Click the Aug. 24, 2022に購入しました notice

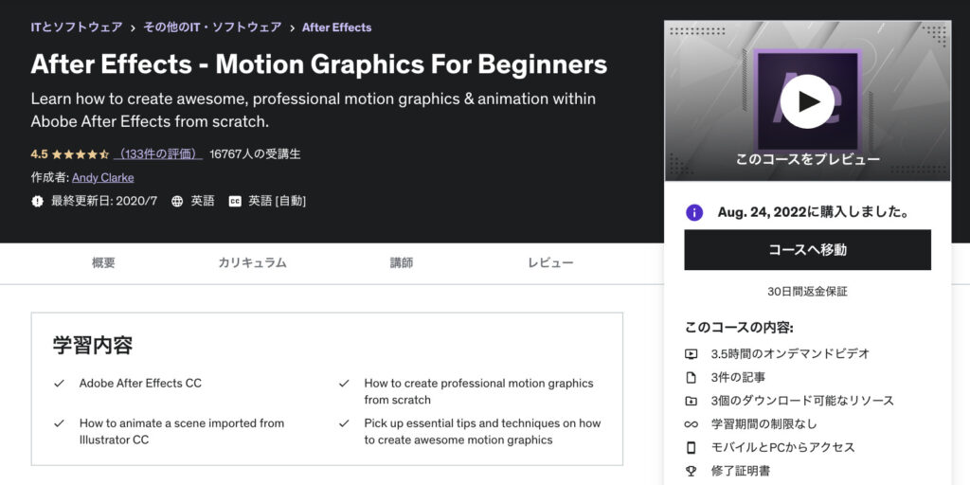(x=814, y=213)
